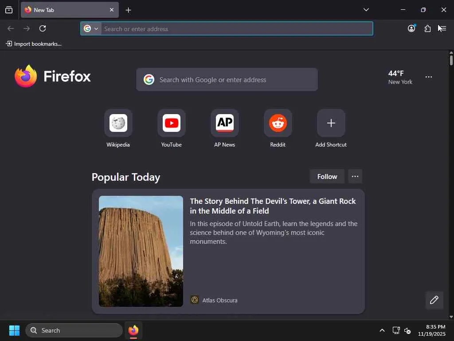Click the Add Shortcut tile
The height and width of the screenshot is (341, 454).
click(331, 128)
